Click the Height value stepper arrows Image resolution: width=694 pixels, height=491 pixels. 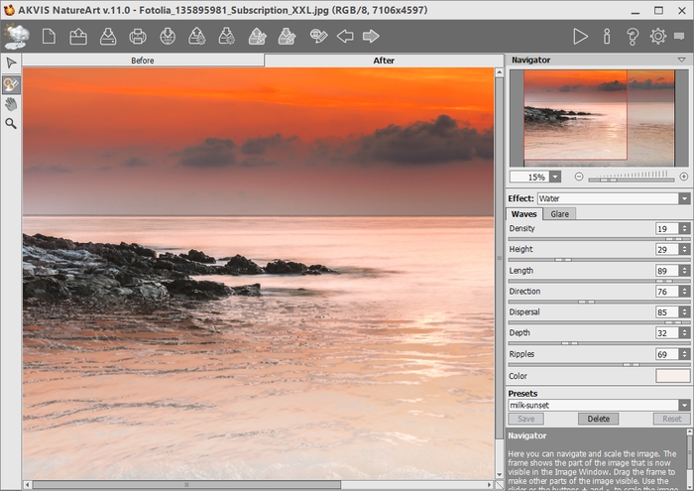click(685, 249)
